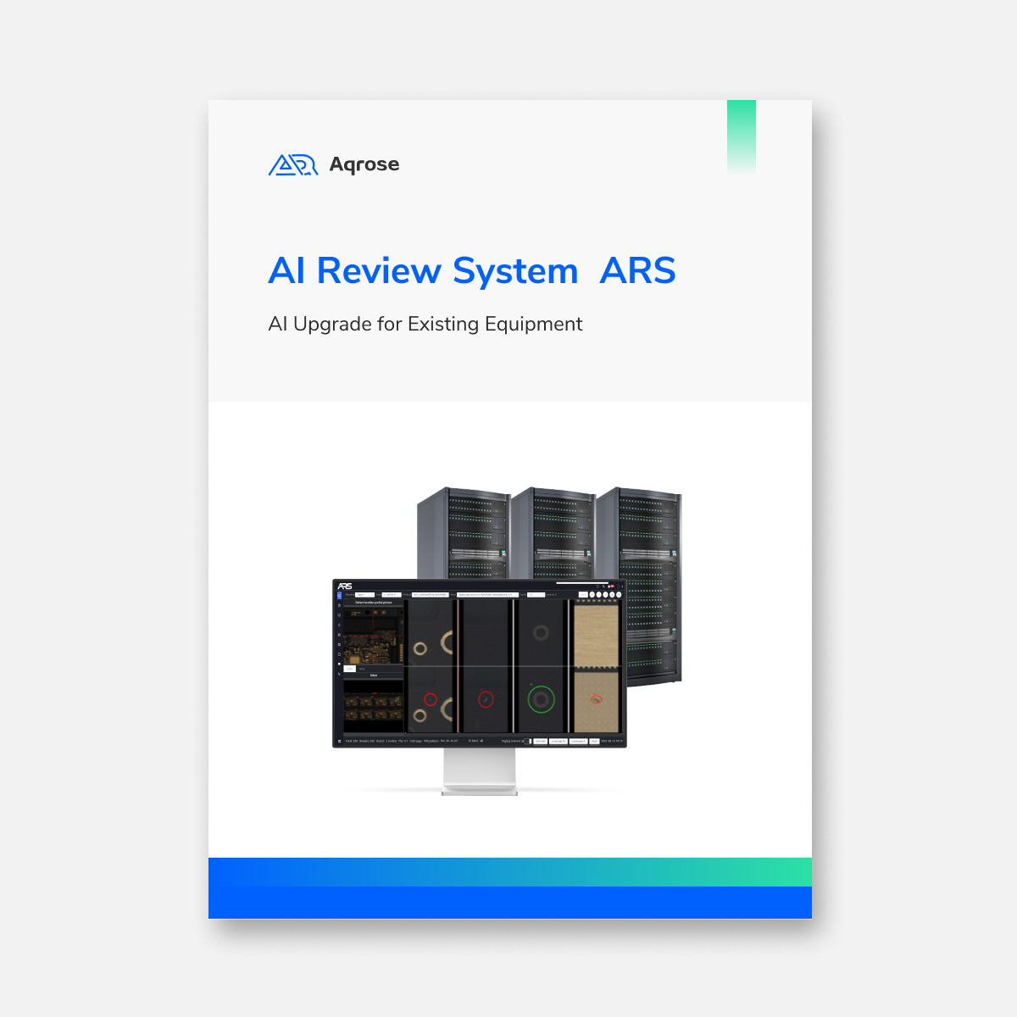
Task: Click the first white button after paging interval field
Action: coord(540,741)
